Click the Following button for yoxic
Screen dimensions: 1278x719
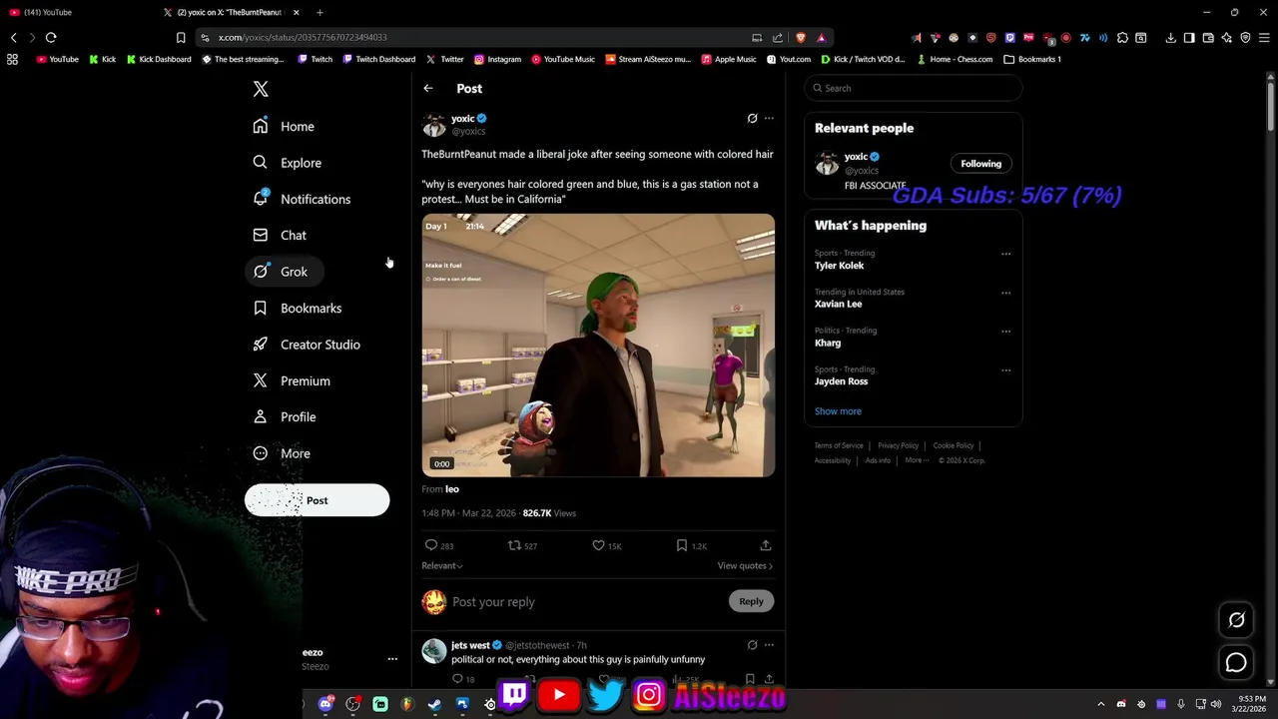tap(980, 164)
